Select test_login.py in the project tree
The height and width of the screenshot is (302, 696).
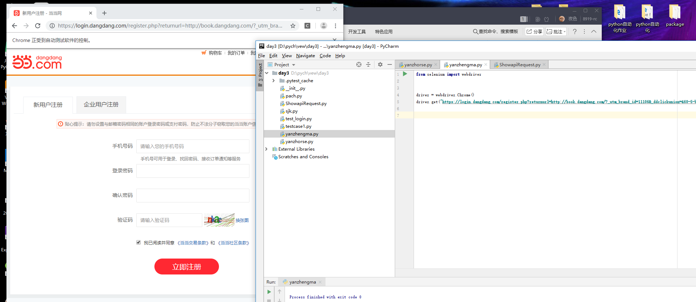coord(298,119)
